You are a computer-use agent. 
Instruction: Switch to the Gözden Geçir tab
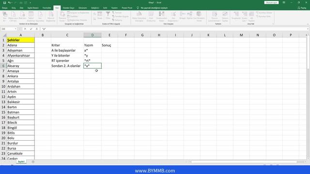68,8
